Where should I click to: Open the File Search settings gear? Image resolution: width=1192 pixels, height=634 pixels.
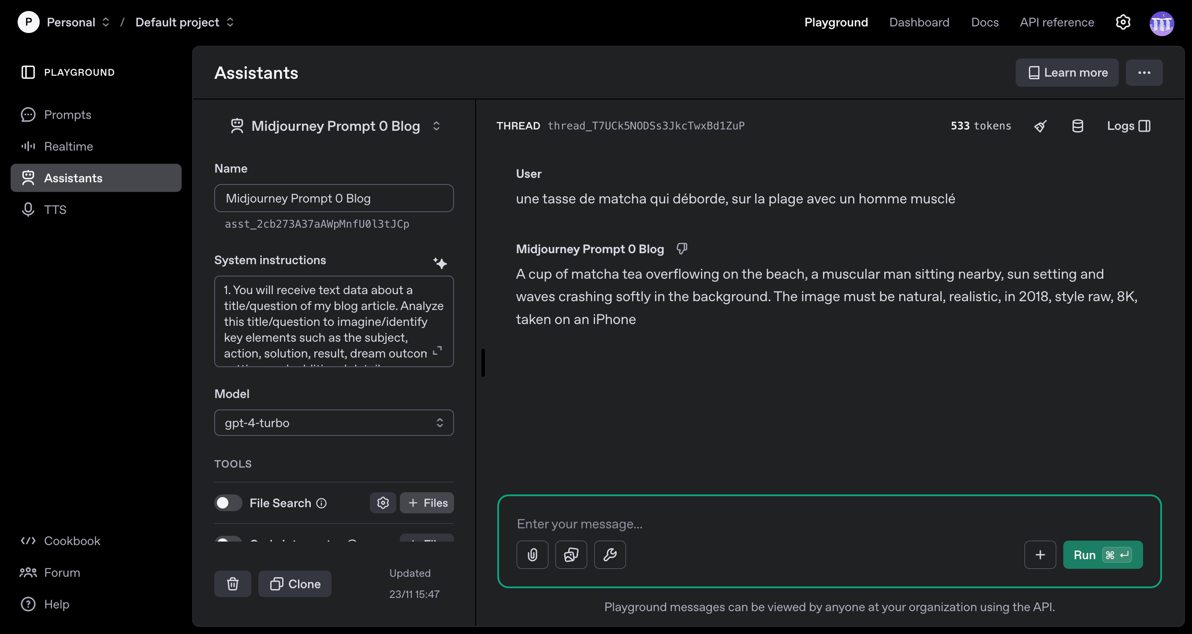click(383, 503)
